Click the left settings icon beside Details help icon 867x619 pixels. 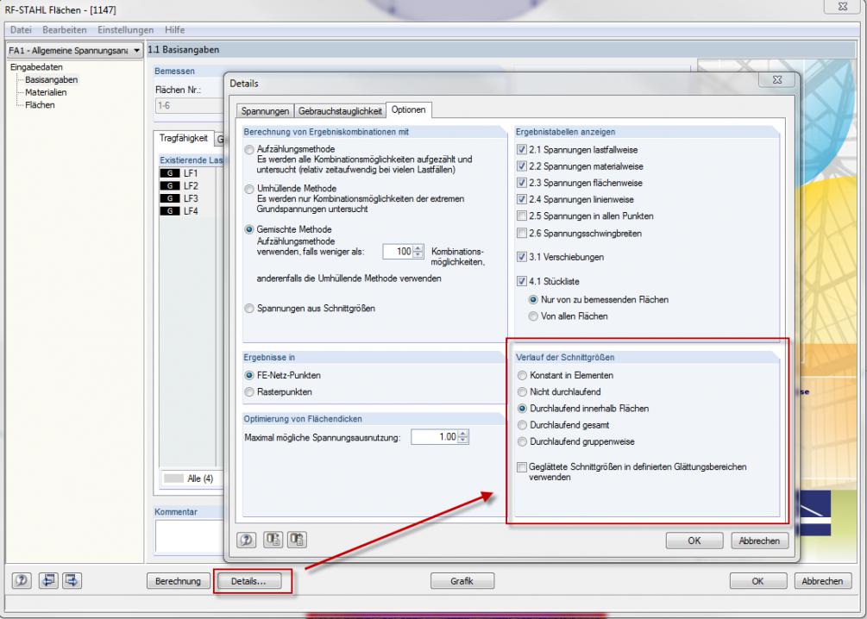(x=273, y=540)
